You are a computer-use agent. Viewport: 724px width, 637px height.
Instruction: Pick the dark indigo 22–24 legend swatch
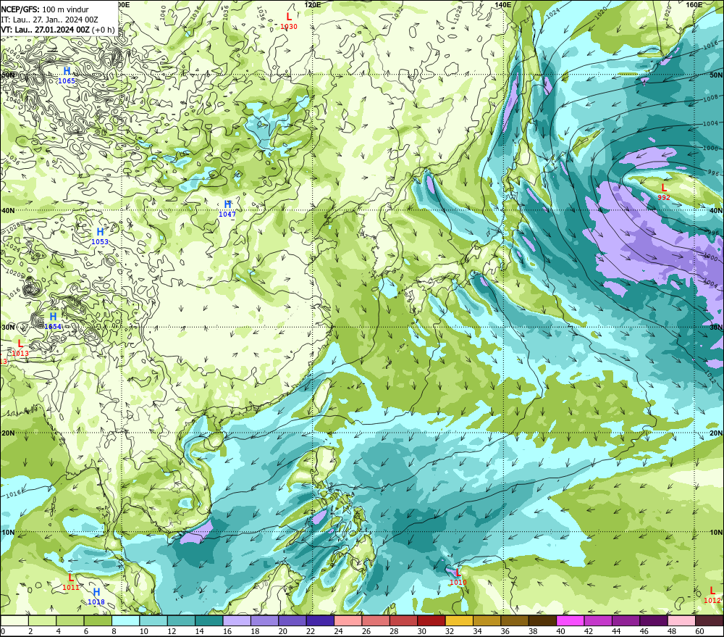click(x=321, y=621)
